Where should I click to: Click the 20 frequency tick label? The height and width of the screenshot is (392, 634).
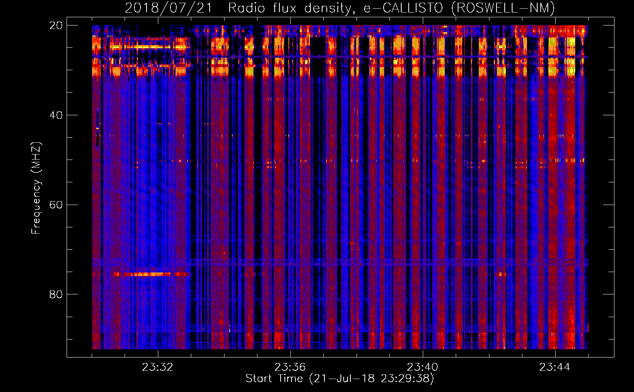point(56,25)
